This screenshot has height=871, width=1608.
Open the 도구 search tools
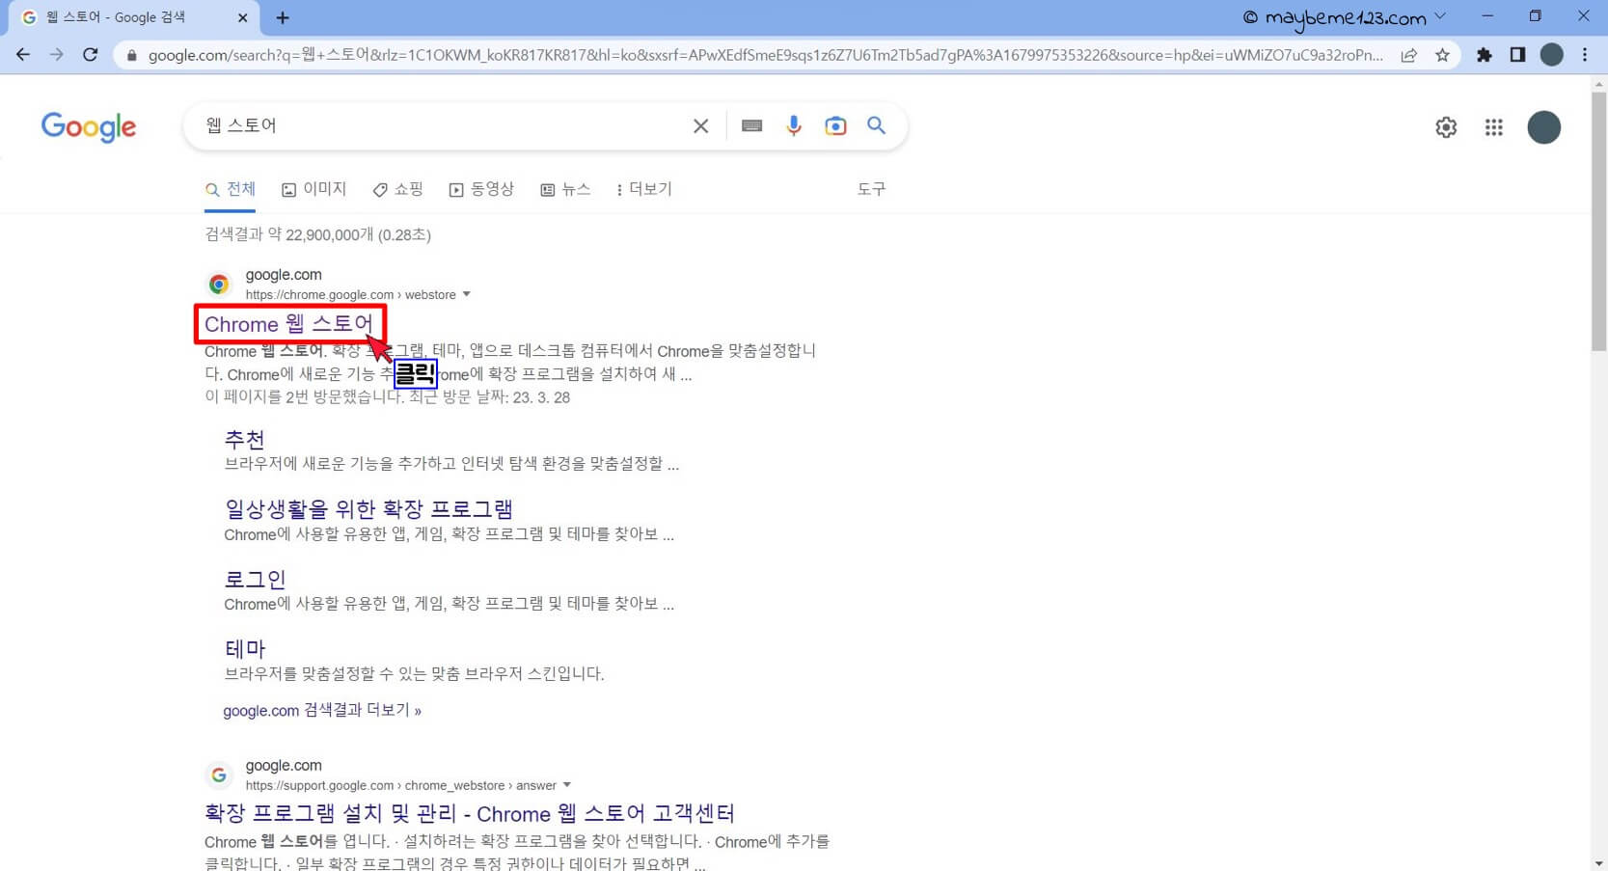pos(871,189)
